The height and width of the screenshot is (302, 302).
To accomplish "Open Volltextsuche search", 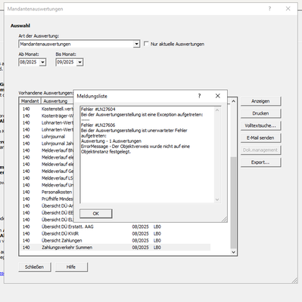I will pyautogui.click(x=260, y=125).
